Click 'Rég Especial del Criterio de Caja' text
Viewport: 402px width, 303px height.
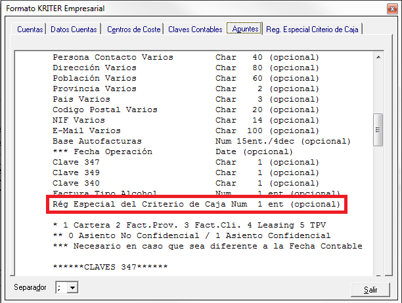[x=139, y=204]
